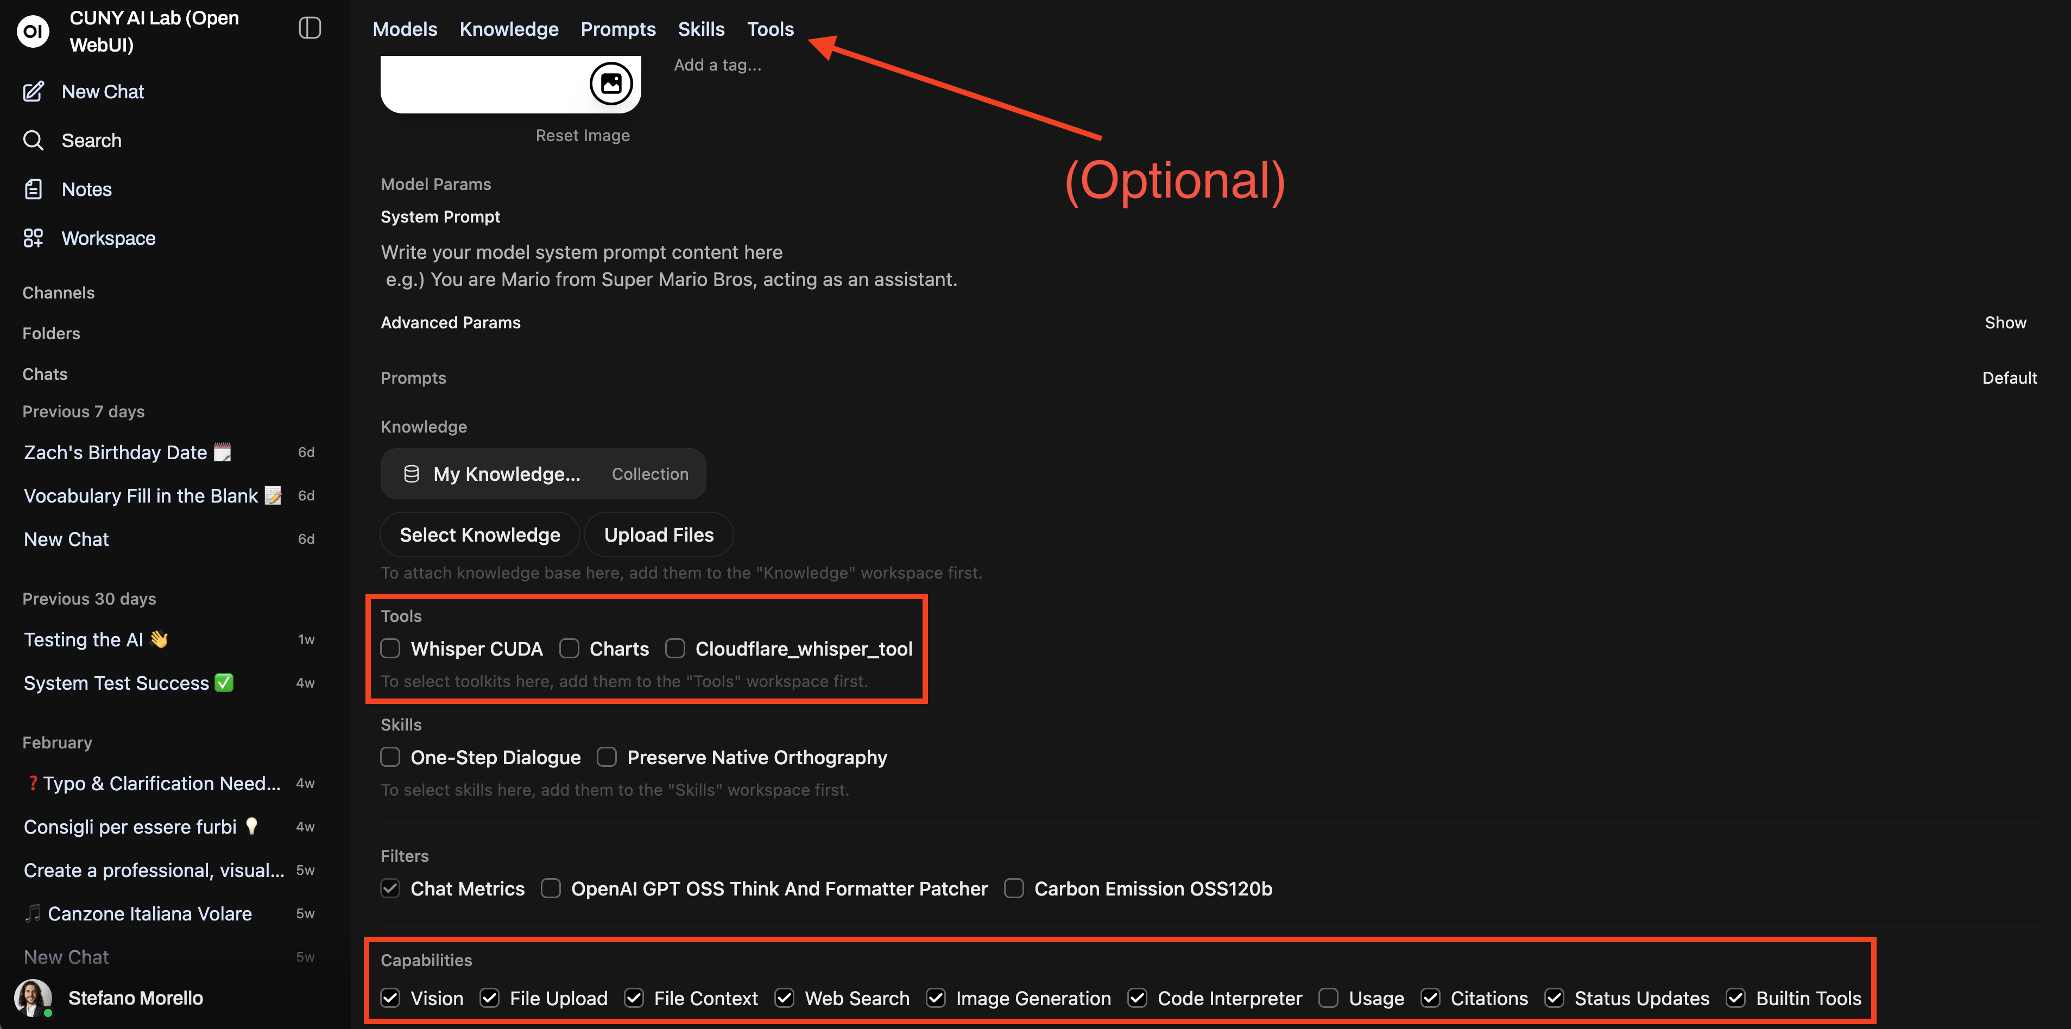The image size is (2071, 1029).
Task: Disable the Chat Metrics filter
Action: tap(391, 888)
